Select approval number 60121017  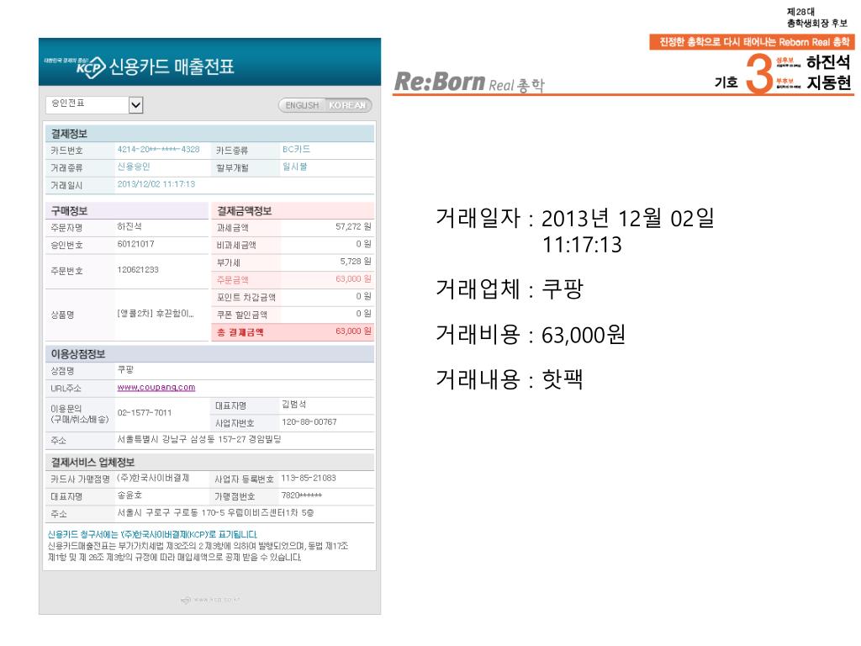pos(135,244)
